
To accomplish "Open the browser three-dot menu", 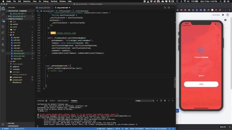I will [x=229, y=10].
